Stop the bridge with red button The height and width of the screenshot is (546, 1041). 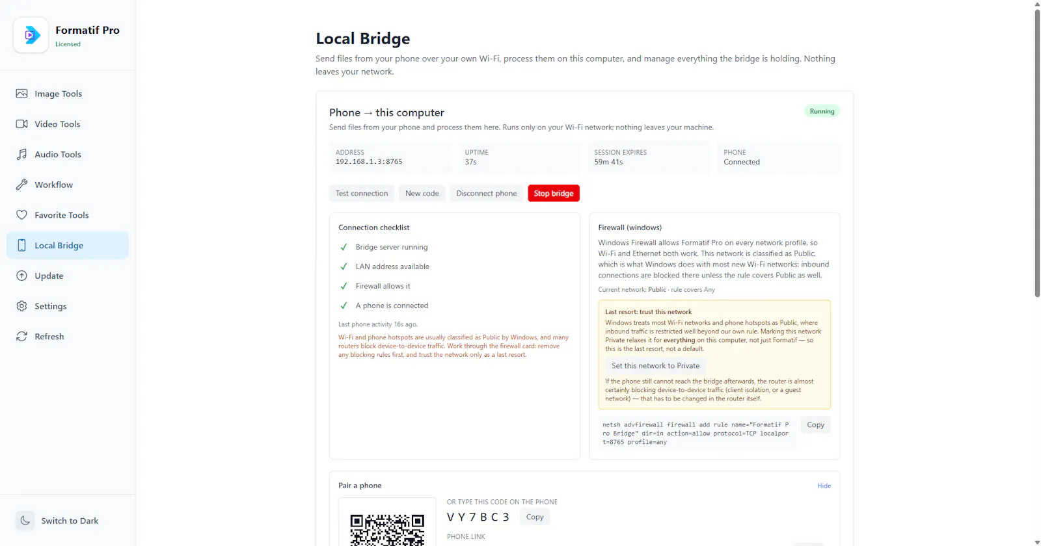(554, 193)
